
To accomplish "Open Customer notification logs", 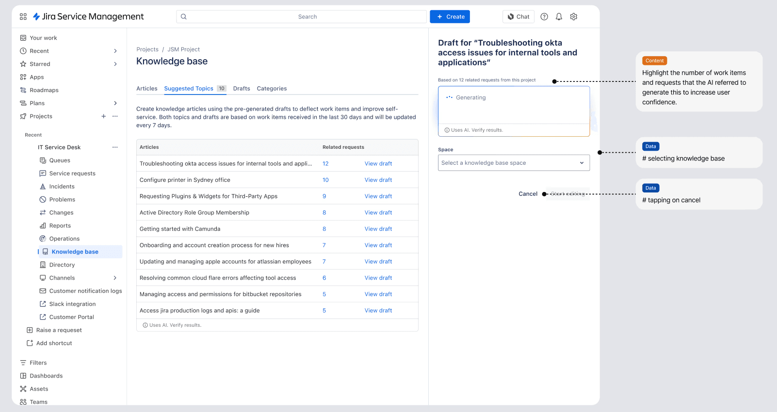I will (x=85, y=291).
